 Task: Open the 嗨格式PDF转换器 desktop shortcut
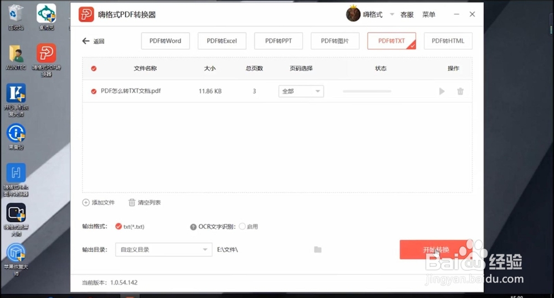47,60
